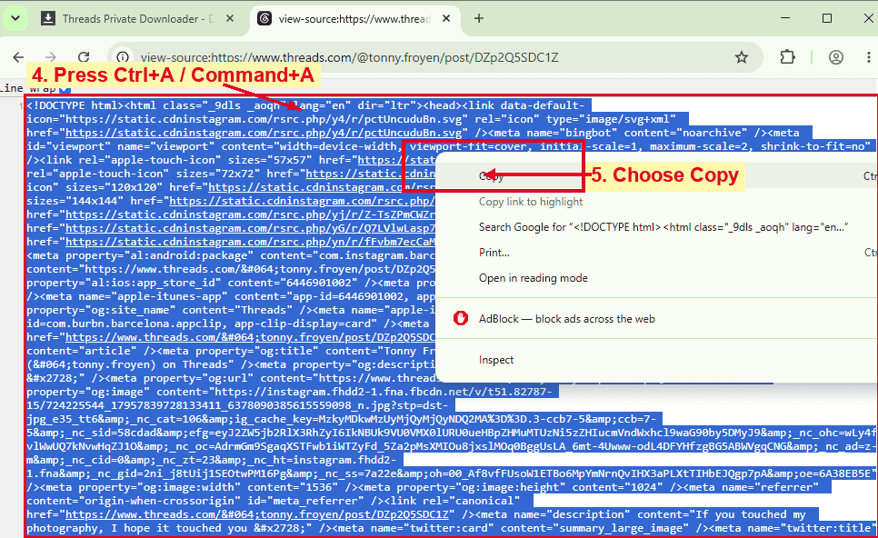The width and height of the screenshot is (878, 538).
Task: Maximize the browser window
Action: tap(827, 18)
